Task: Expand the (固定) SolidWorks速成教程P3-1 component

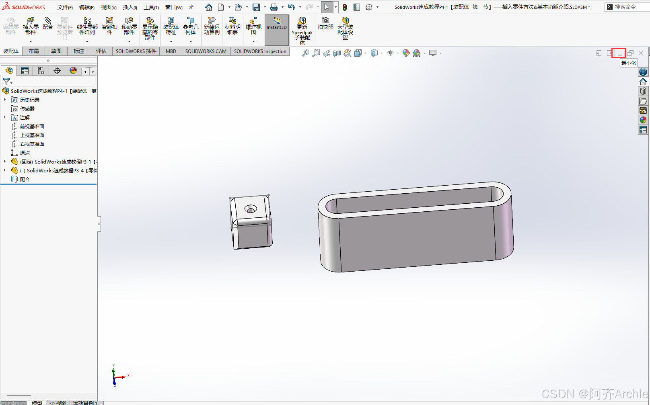Action: pyautogui.click(x=5, y=162)
